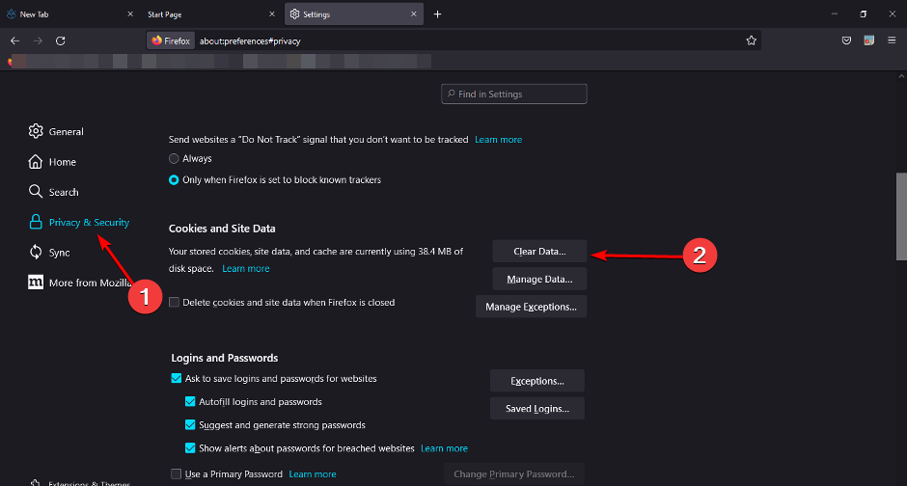The width and height of the screenshot is (907, 486).
Task: Toggle Use a Primary Password checkbox
Action: coord(176,474)
